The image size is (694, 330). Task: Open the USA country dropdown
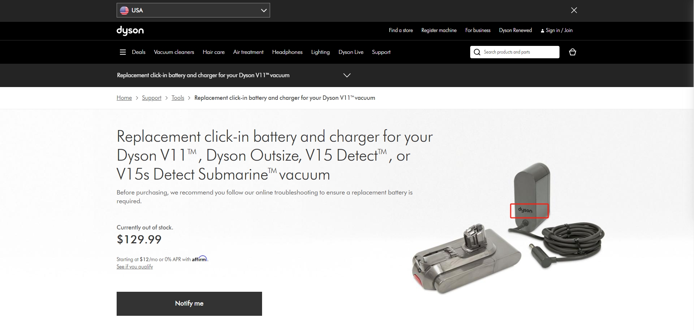pyautogui.click(x=193, y=10)
